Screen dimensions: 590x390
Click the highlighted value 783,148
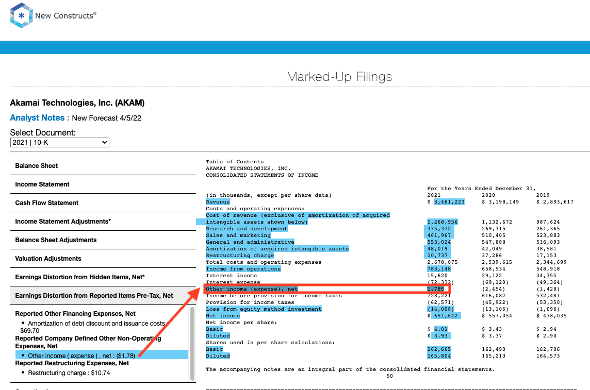tap(439, 268)
